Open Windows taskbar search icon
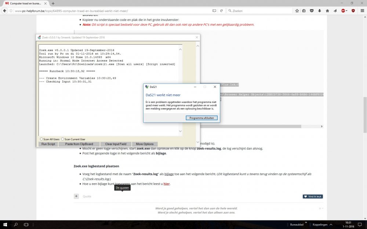The height and width of the screenshot is (229, 367). (x=16, y=225)
